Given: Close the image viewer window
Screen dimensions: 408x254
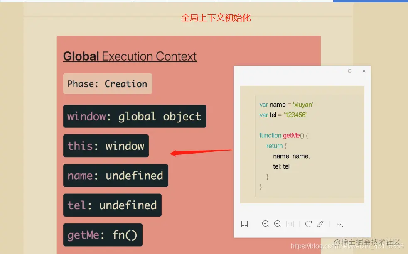Looking at the screenshot, I should 364,71.
